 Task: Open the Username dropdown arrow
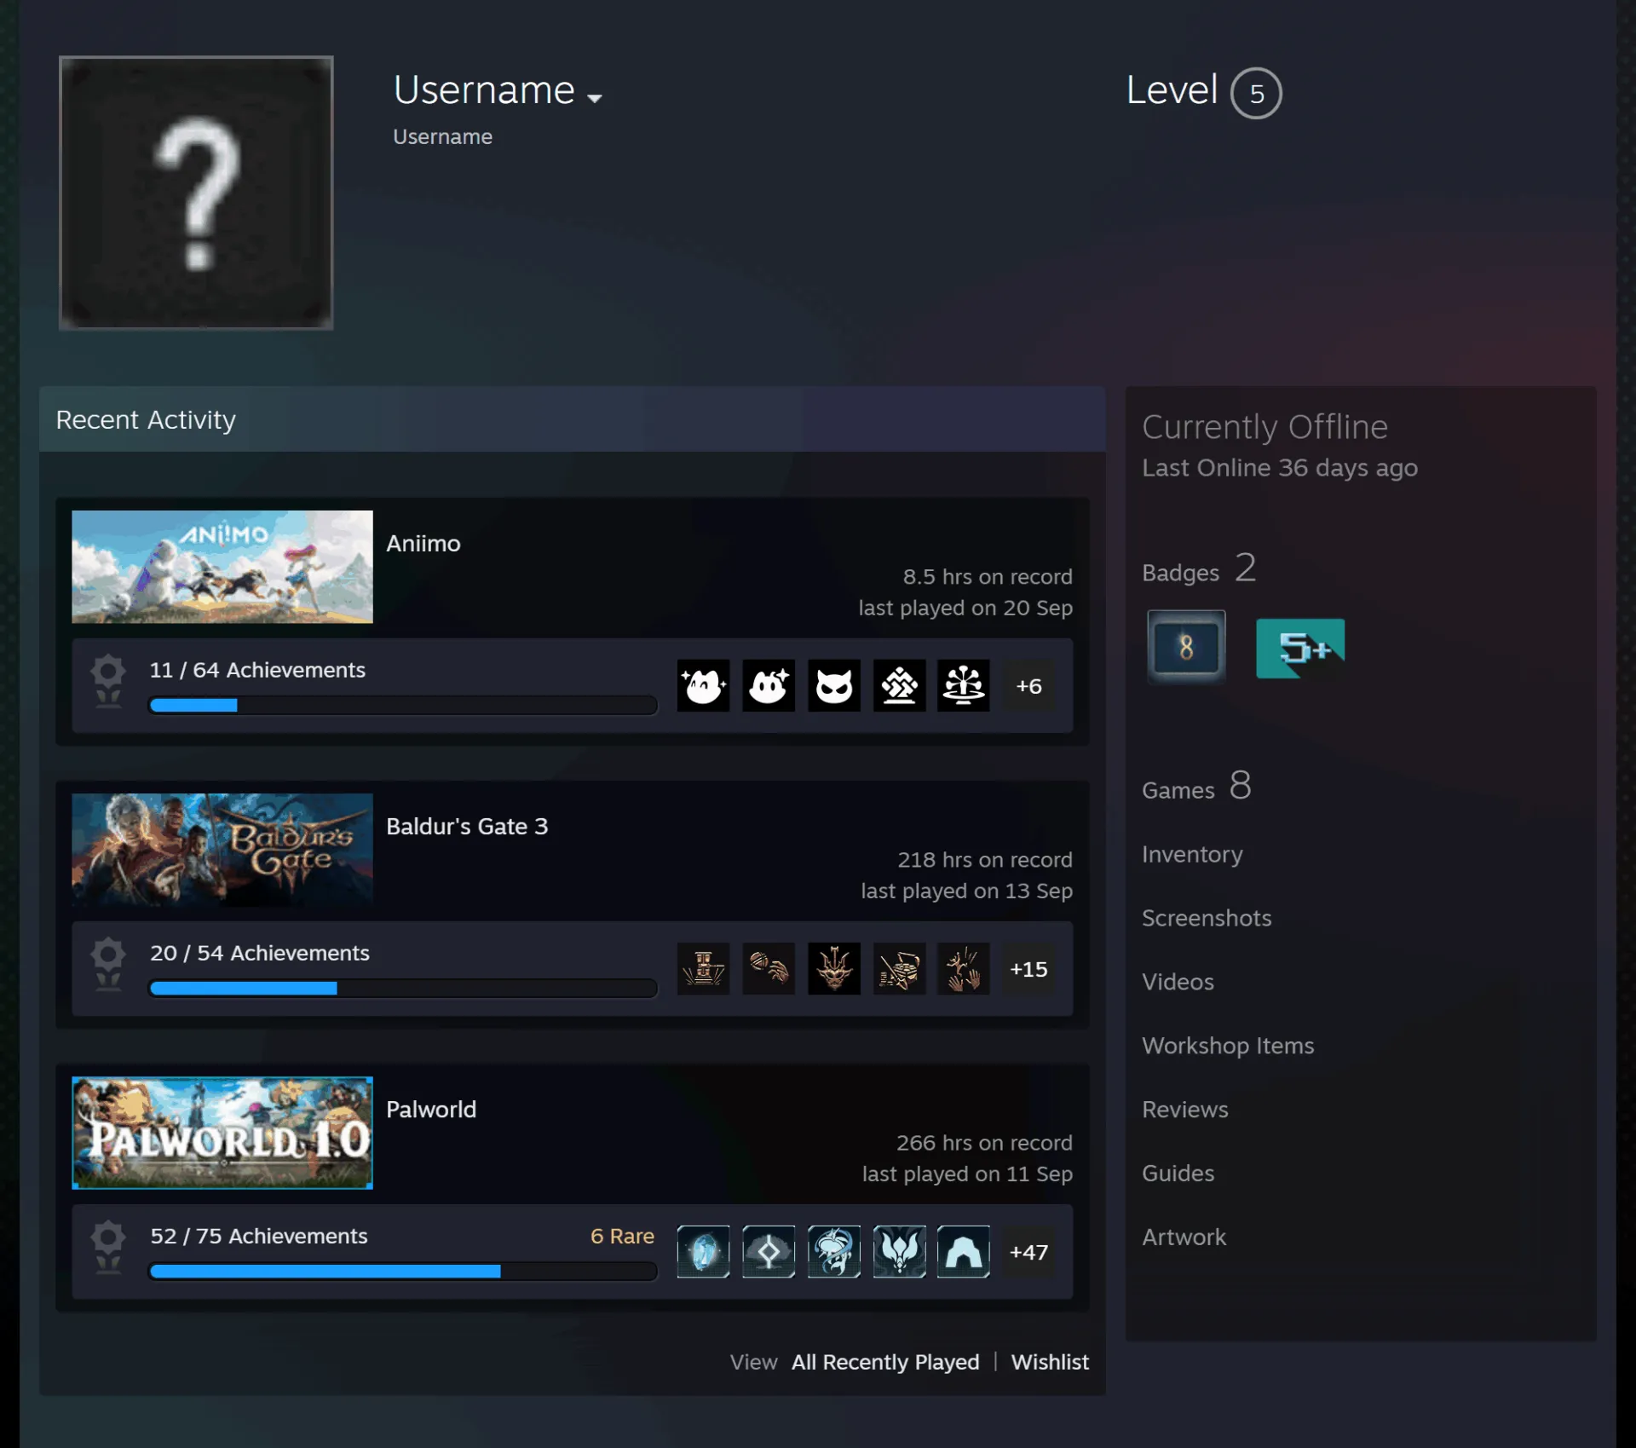pos(595,98)
